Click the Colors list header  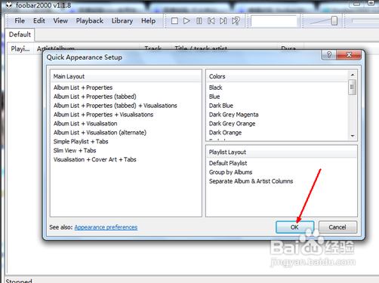click(x=278, y=76)
